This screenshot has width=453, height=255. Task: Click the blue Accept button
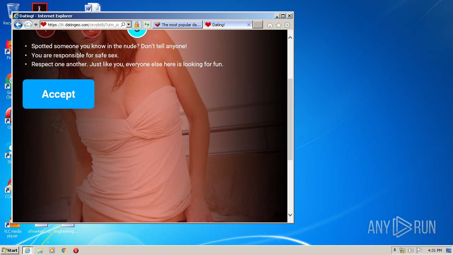coord(58,94)
